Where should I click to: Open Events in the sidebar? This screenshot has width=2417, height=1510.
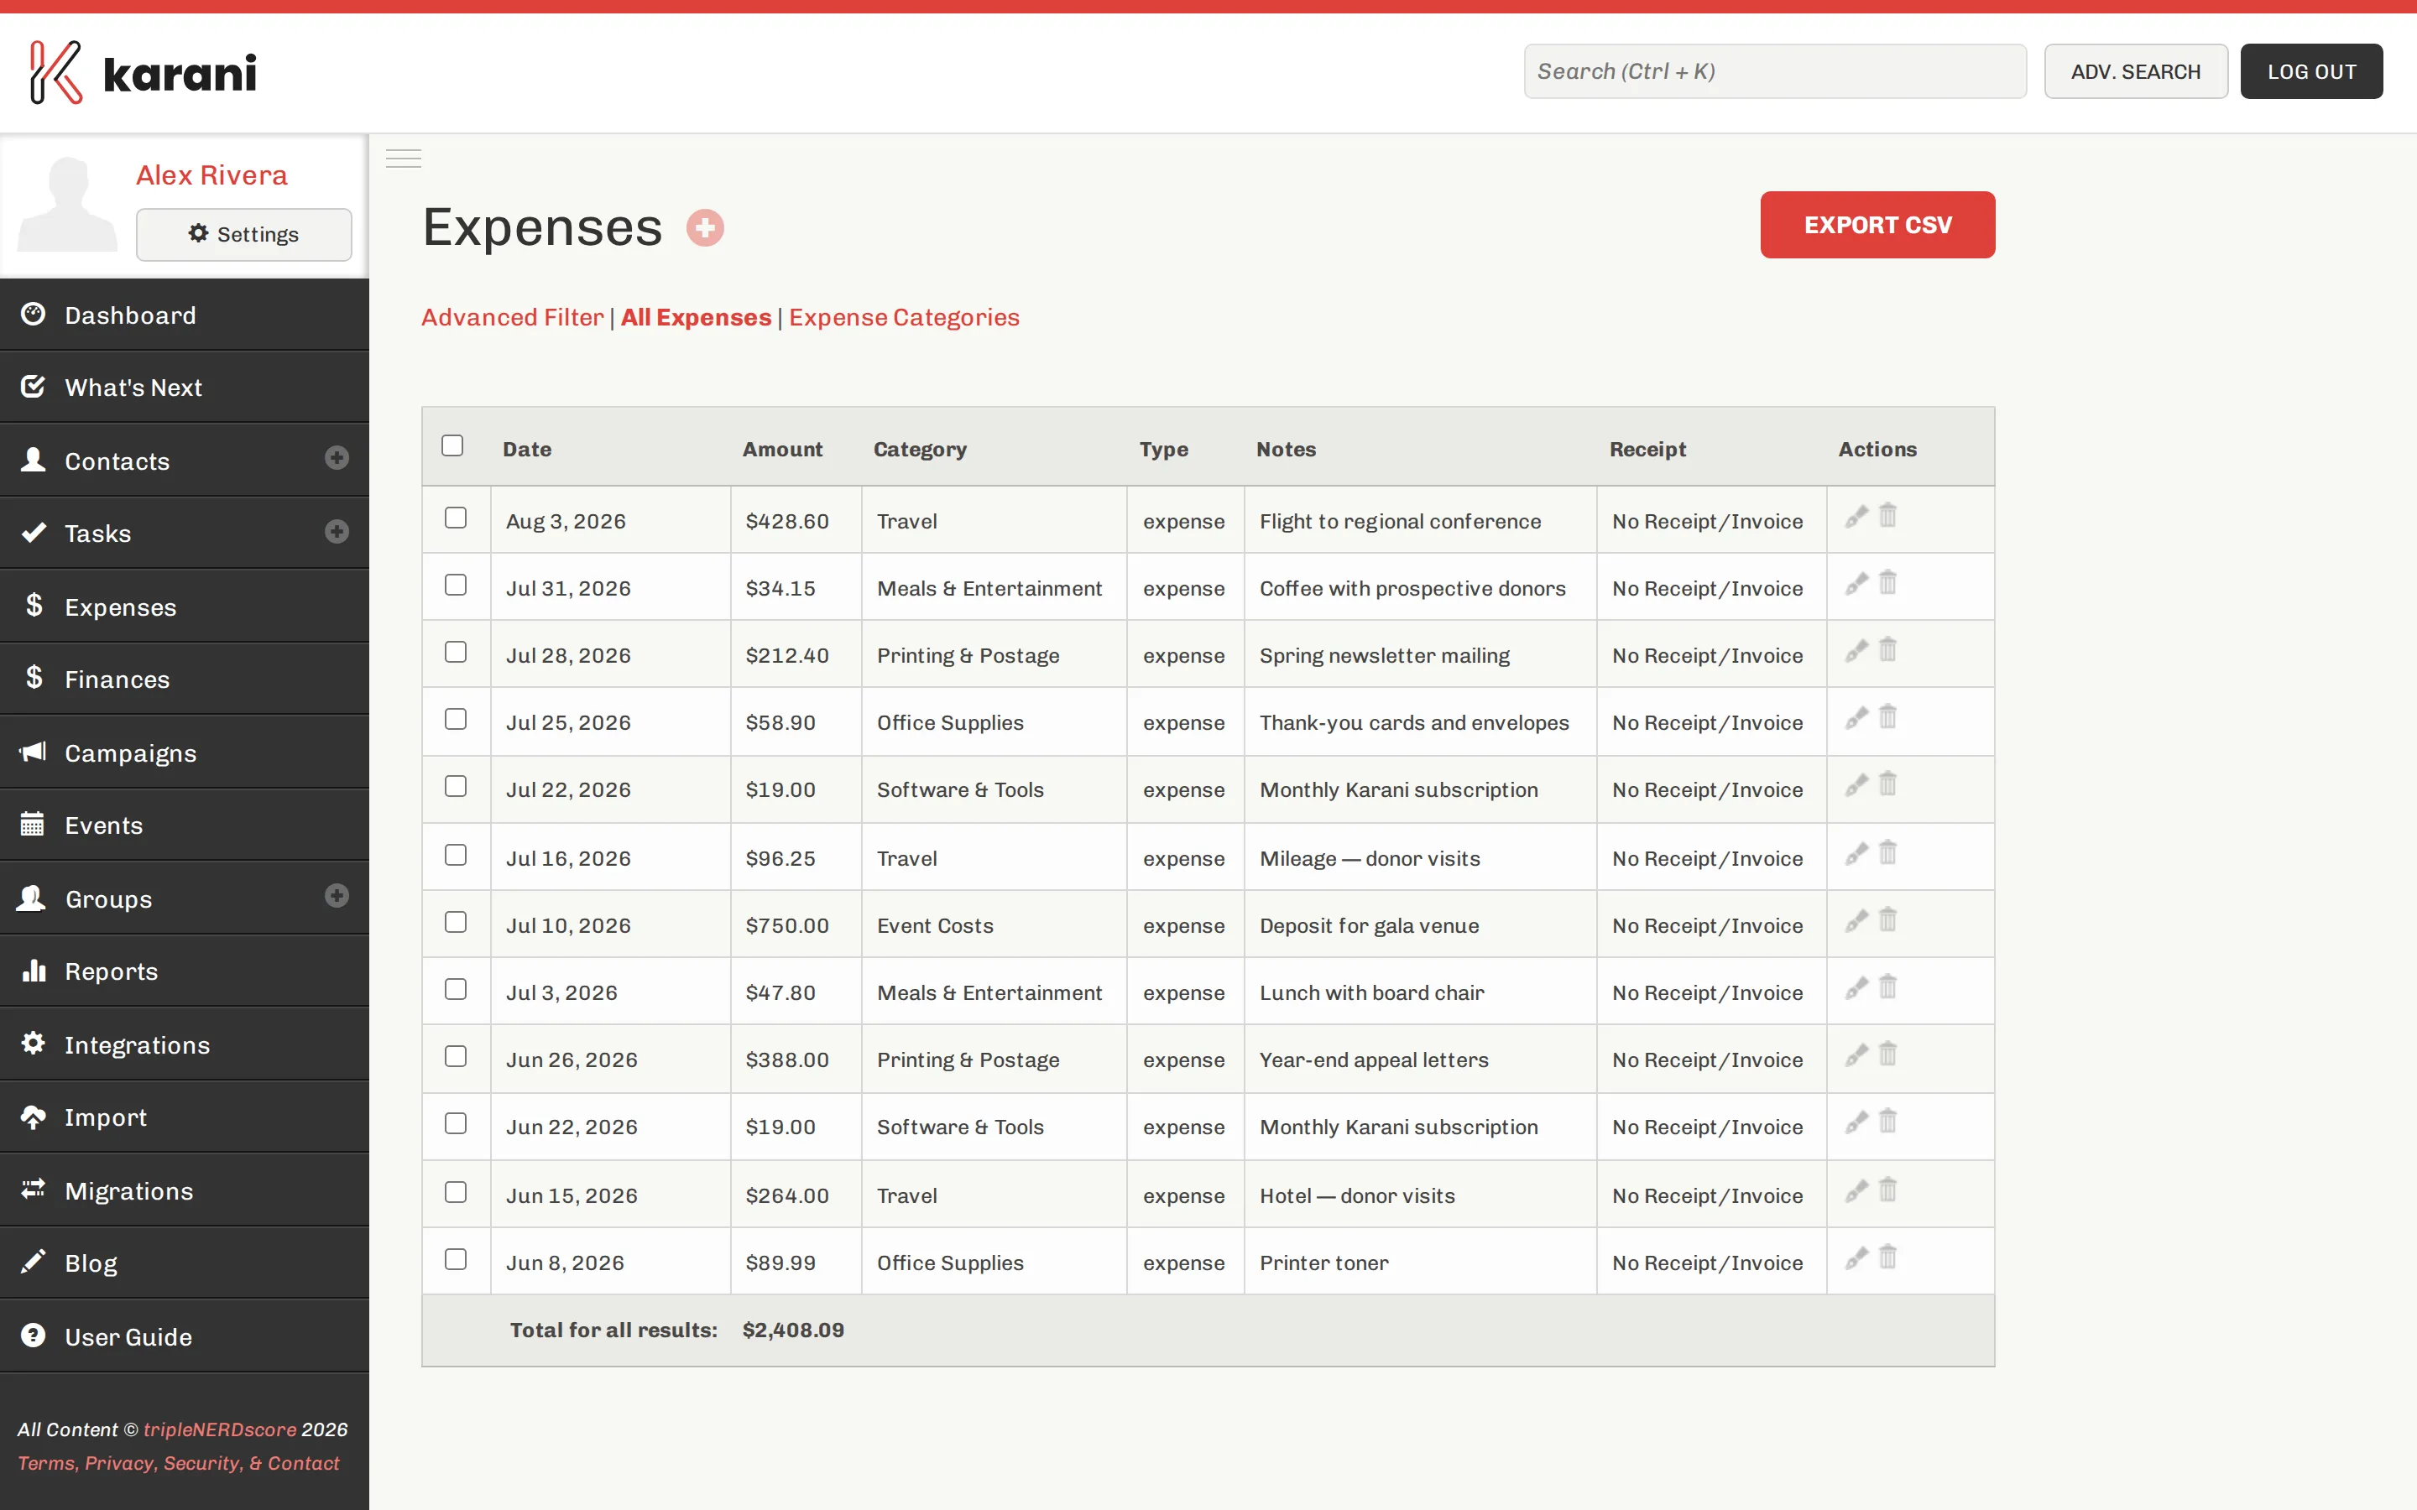click(185, 826)
